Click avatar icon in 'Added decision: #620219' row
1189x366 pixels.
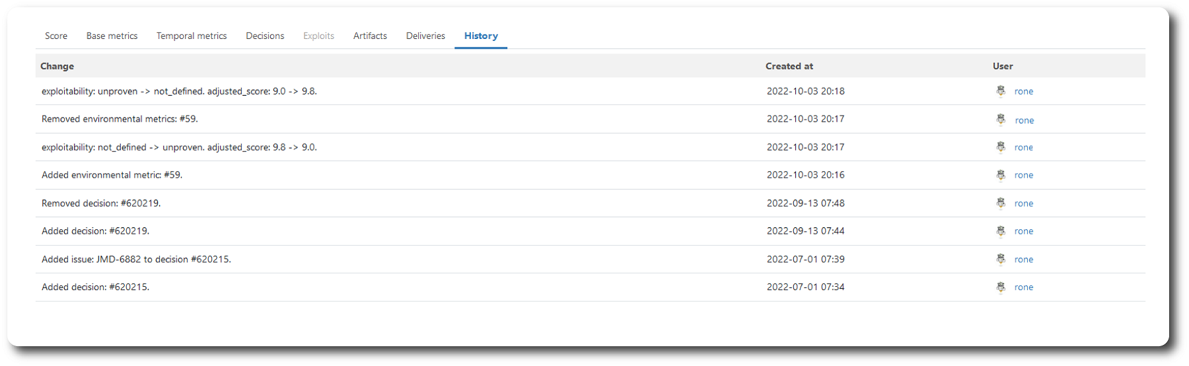[1001, 231]
